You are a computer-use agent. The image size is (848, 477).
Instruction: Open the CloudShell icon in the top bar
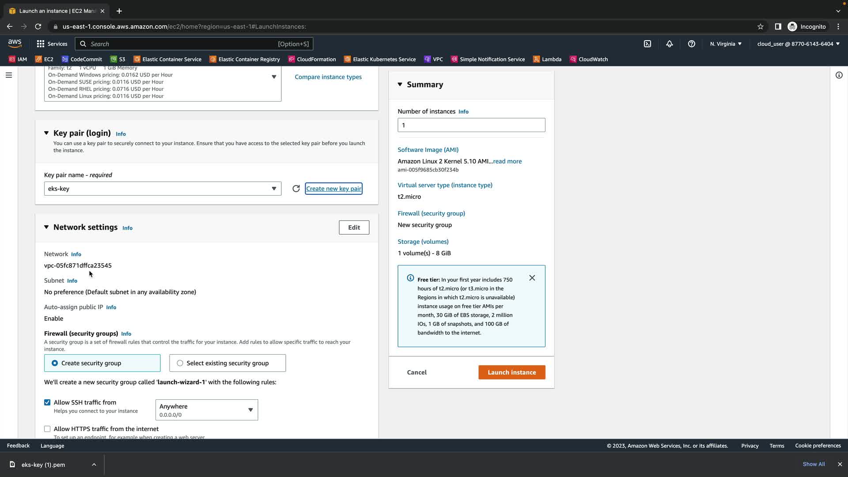[647, 44]
